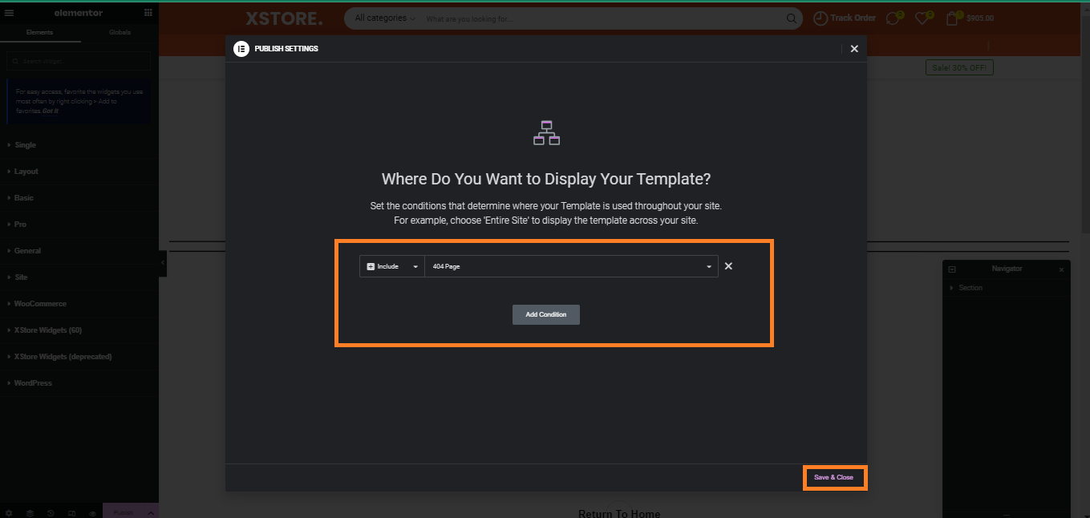This screenshot has height=518, width=1090.
Task: Focus the 'What are you looking for' search field
Action: pos(602,18)
